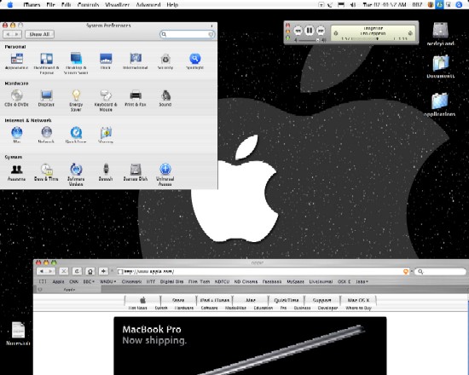469x375 pixels.
Task: Open the Universal Access pane
Action: click(x=165, y=175)
